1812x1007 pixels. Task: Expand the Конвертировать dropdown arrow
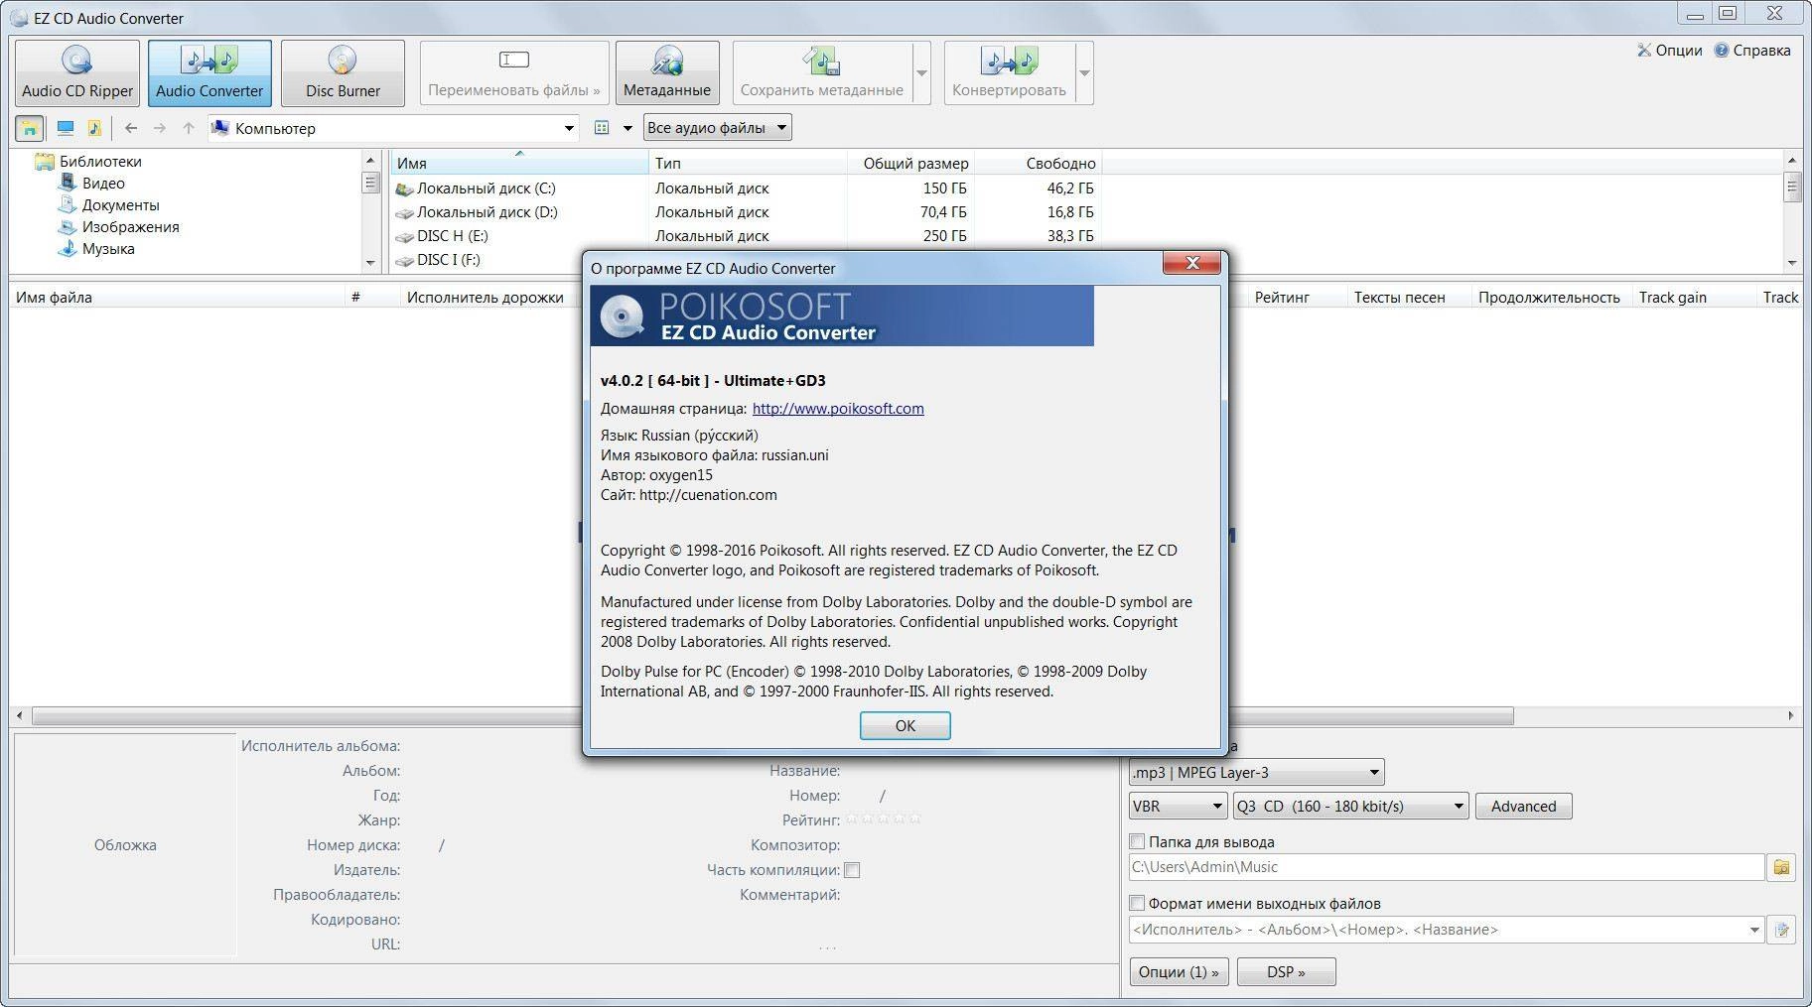1084,73
